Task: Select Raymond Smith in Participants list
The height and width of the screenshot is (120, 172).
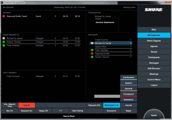Action: tap(111, 54)
